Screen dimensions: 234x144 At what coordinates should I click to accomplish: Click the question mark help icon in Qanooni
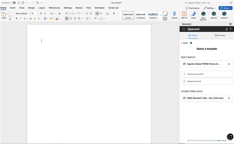click(230, 29)
